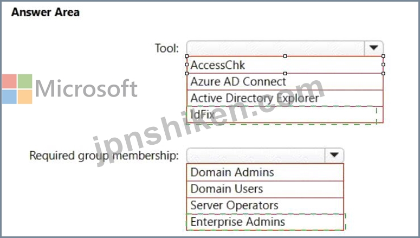Screen dimensions: 420x238
Task: Click the Tool label
Action: coord(167,48)
